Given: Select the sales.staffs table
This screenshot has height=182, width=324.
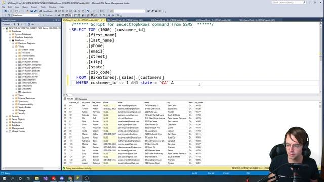Looking at the screenshot, I should 26,89.
